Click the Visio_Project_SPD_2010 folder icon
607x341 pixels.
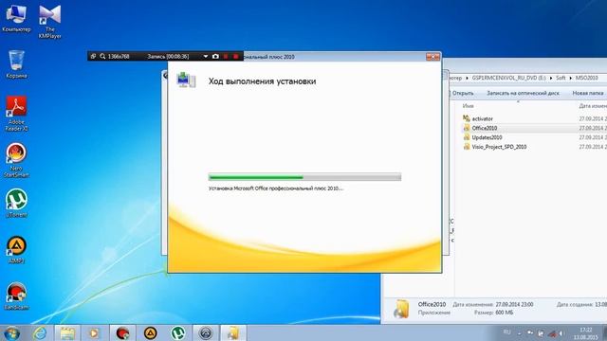[467, 146]
